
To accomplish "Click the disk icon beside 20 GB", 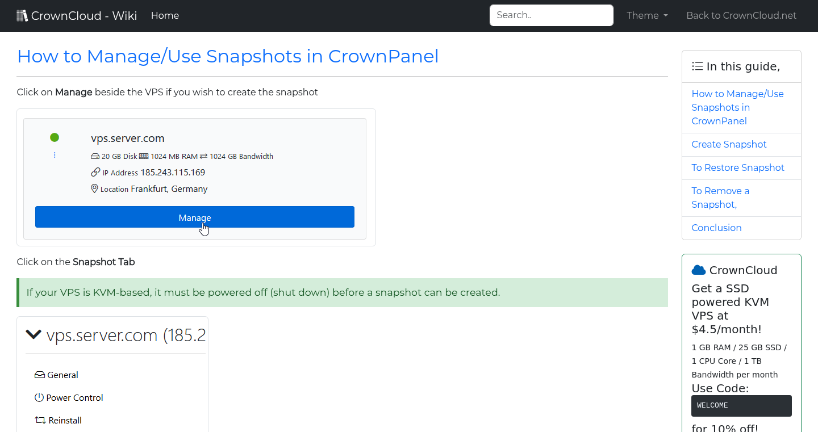I will pos(95,156).
